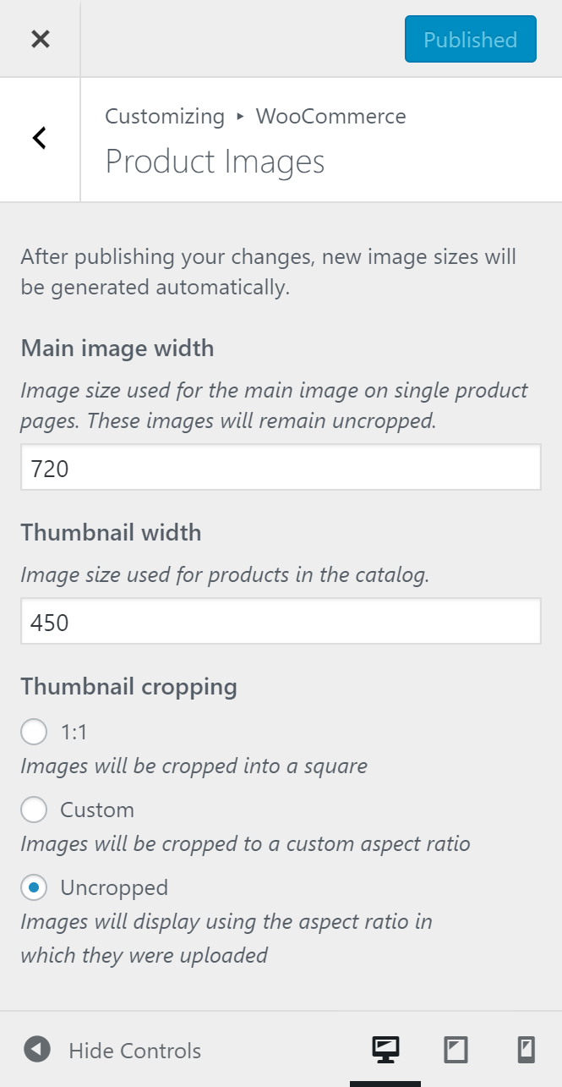This screenshot has width=562, height=1087.
Task: Focus the Thumbnail width field
Action: click(x=281, y=622)
